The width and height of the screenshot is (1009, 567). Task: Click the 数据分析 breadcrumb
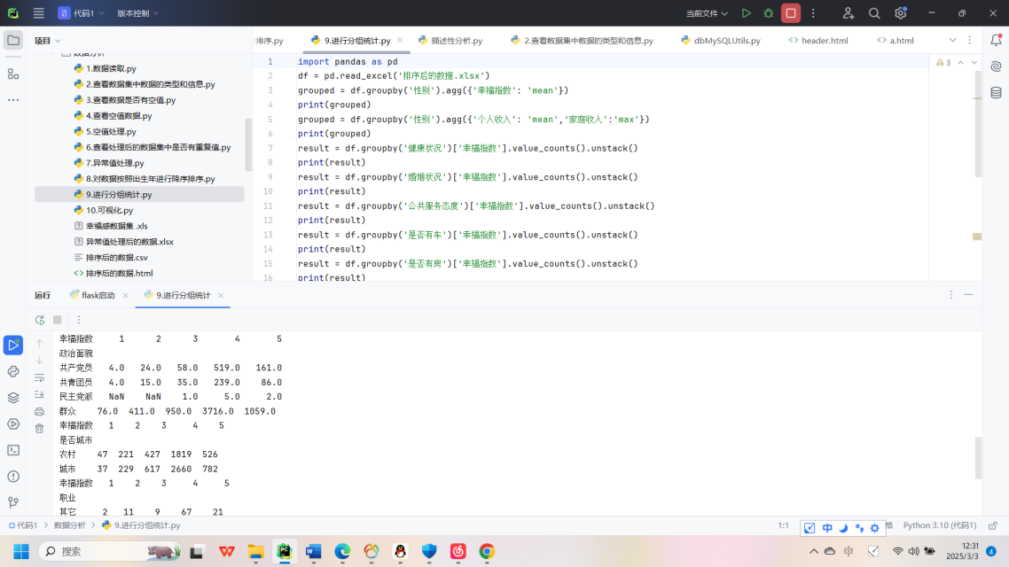point(69,525)
